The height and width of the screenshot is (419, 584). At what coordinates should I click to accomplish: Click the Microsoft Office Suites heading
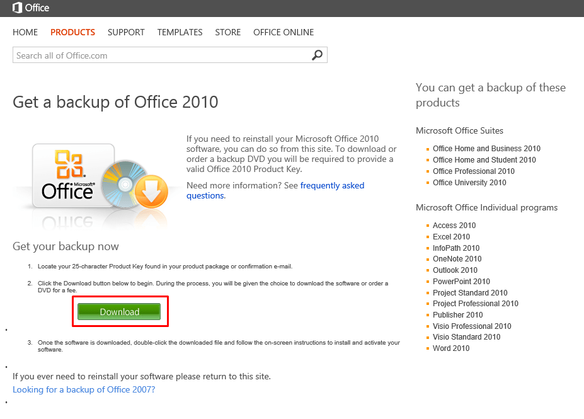click(x=459, y=130)
